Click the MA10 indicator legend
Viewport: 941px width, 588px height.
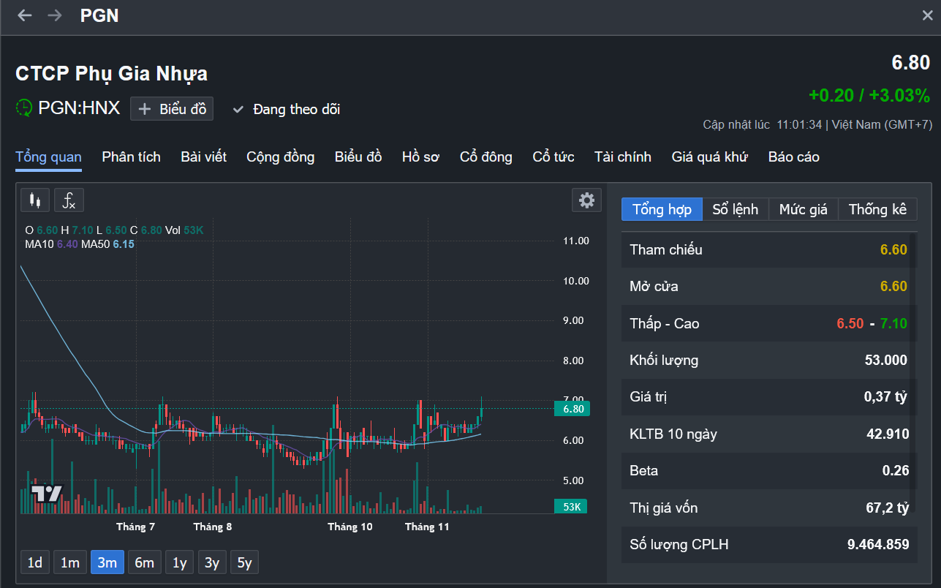51,244
